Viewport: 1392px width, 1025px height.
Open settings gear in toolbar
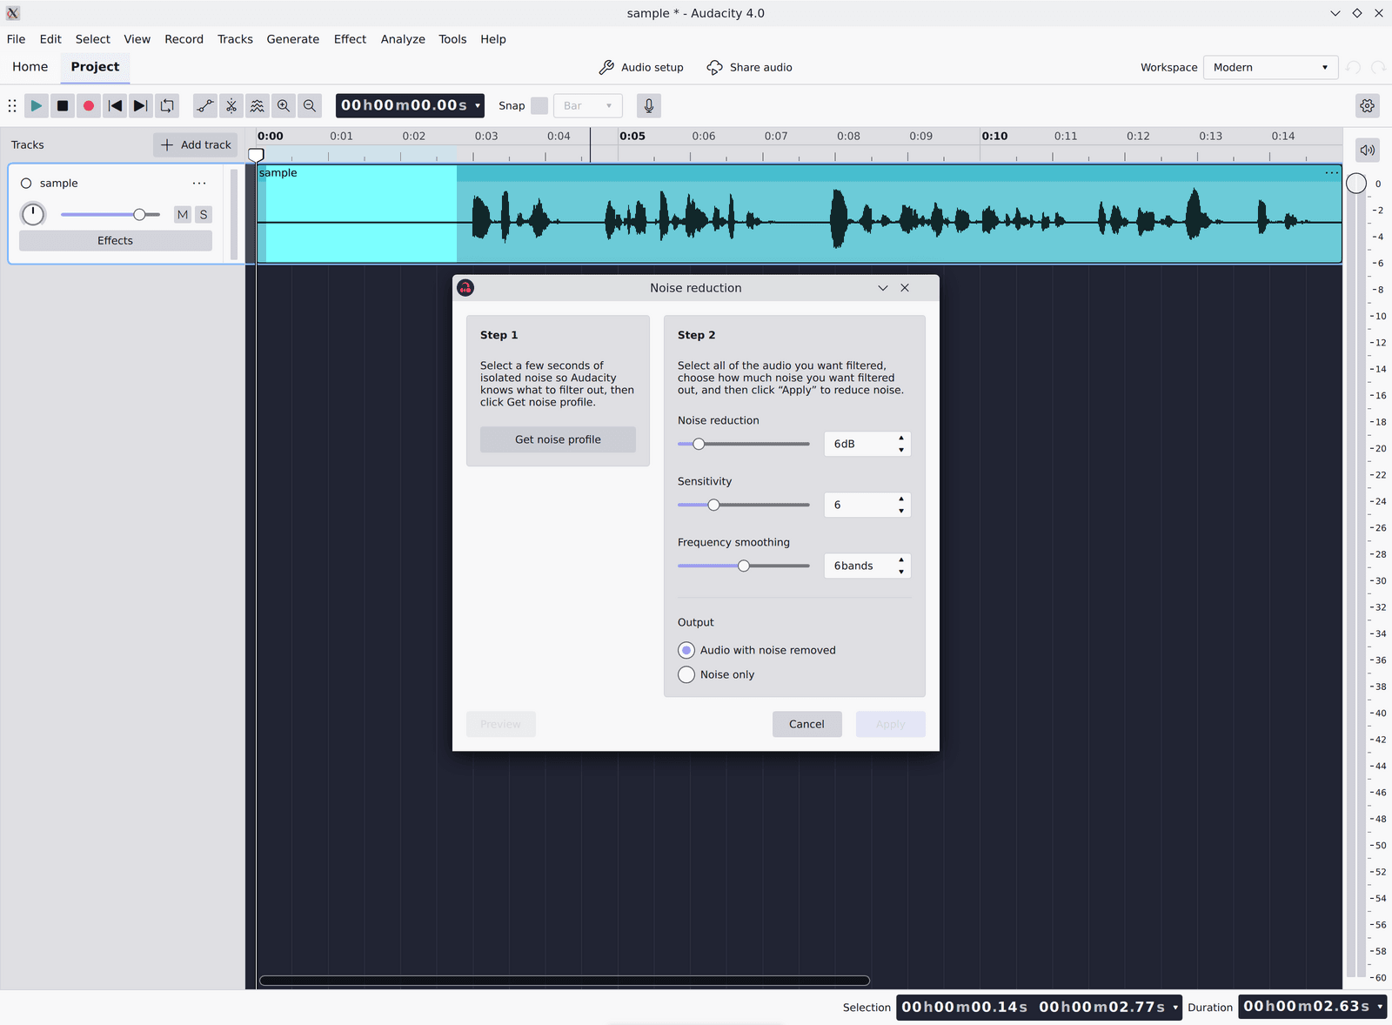(x=1368, y=106)
